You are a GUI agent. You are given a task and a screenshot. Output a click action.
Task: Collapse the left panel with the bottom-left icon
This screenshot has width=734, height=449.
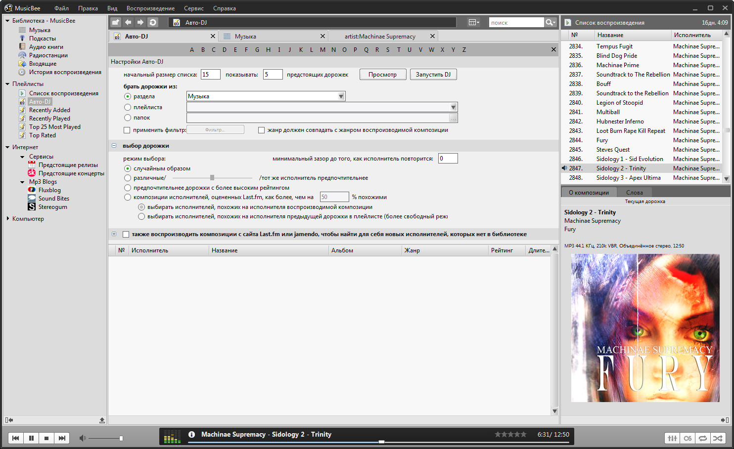(9, 420)
